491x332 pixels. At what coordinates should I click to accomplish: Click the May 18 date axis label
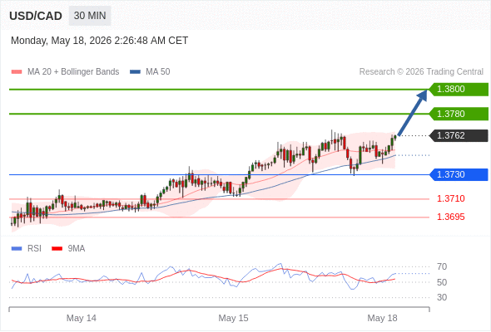(x=382, y=318)
